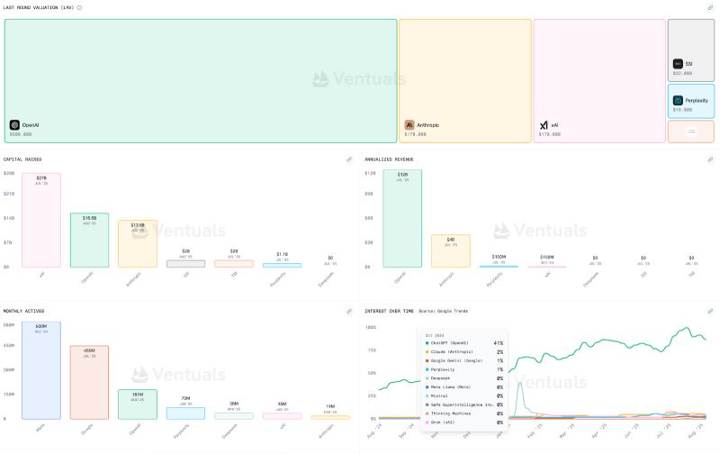
Task: Select the Google 450M monthly actives bar
Action: 89,382
